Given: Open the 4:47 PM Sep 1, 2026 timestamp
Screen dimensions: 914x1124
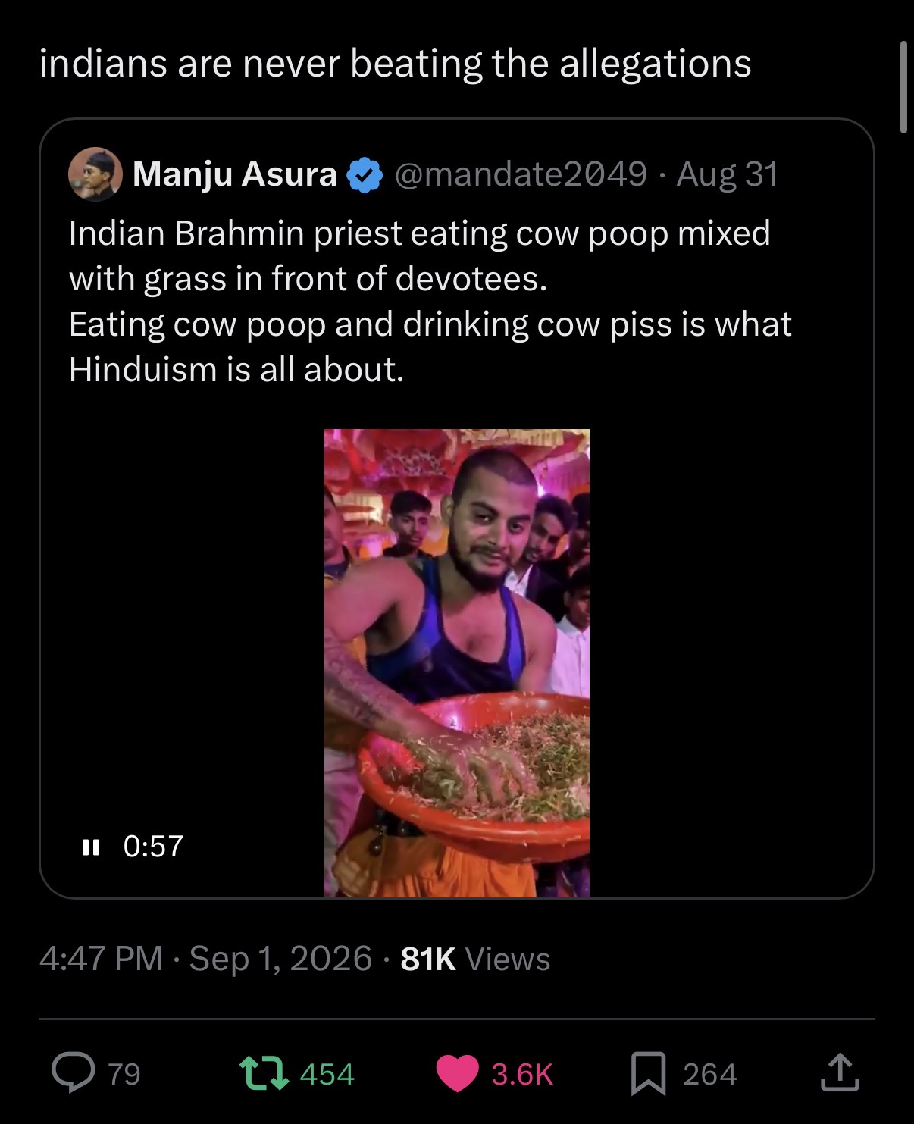Looking at the screenshot, I should pos(205,959).
